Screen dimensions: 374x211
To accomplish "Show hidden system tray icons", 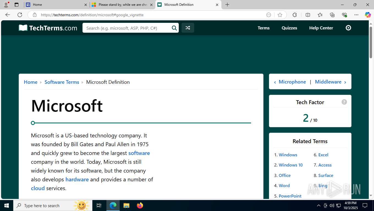I will [x=319, y=206].
